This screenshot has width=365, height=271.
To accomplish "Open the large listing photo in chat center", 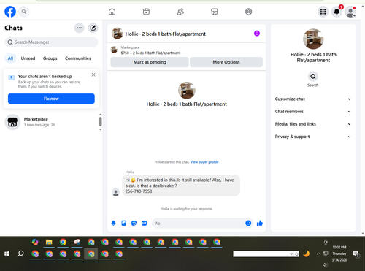I will (x=187, y=91).
